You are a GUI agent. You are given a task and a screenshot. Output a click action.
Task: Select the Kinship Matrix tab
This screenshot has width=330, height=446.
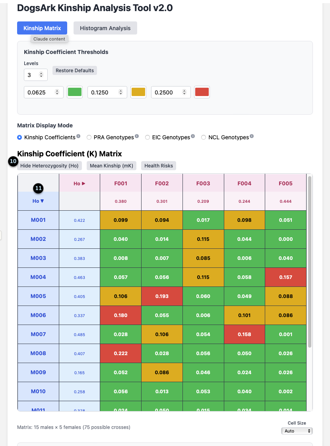42,28
